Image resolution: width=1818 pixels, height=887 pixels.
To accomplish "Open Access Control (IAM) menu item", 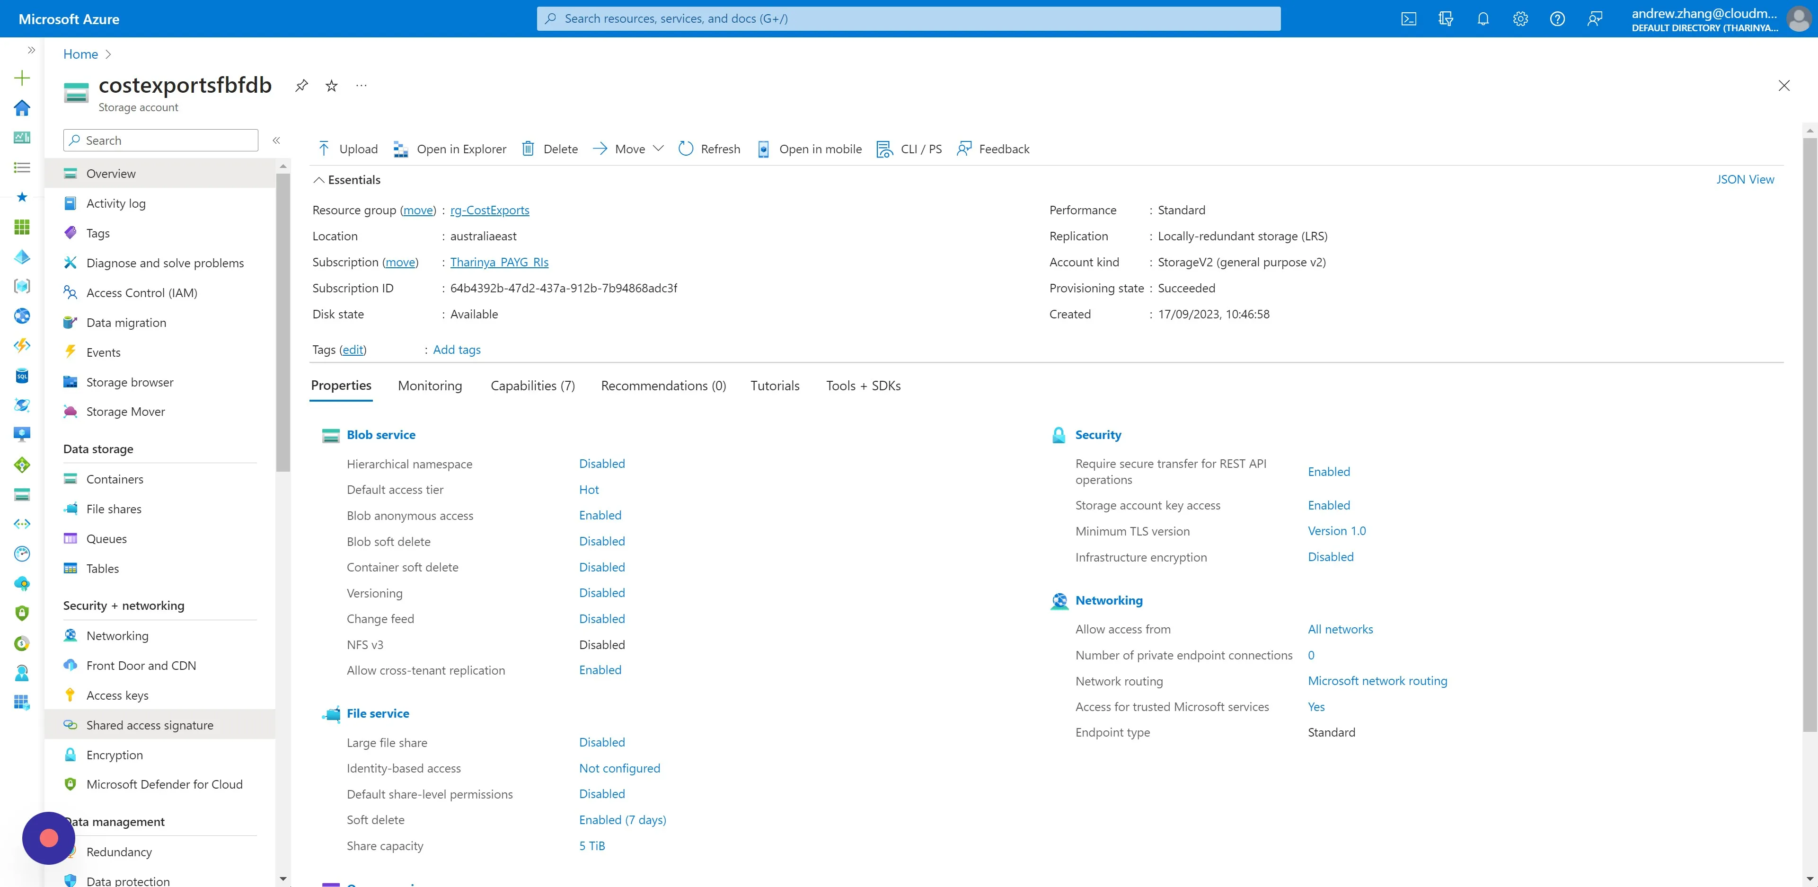I will point(161,293).
